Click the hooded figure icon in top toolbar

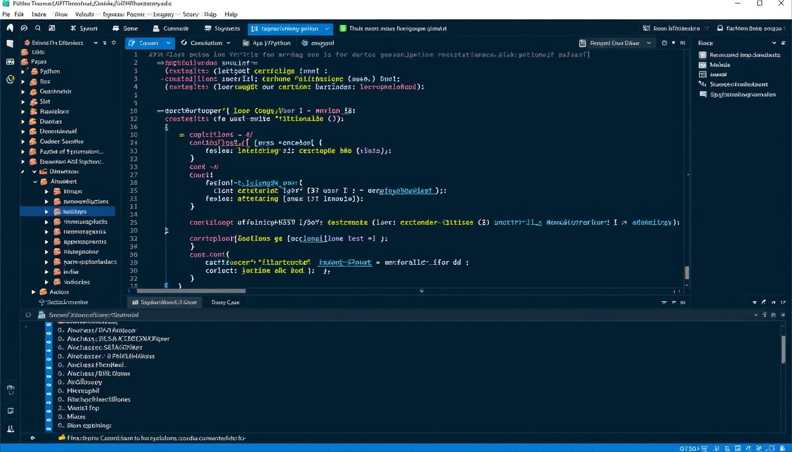click(x=10, y=28)
